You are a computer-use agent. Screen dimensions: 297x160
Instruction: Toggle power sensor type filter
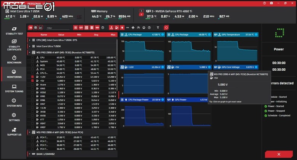(122, 28)
